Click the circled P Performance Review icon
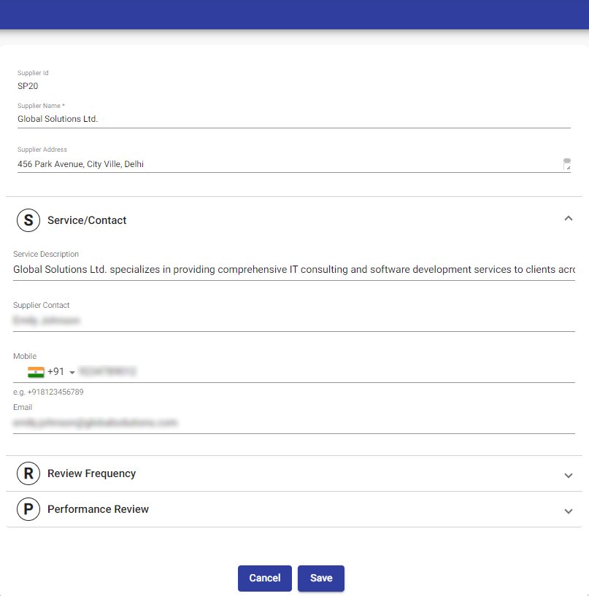 pos(28,509)
